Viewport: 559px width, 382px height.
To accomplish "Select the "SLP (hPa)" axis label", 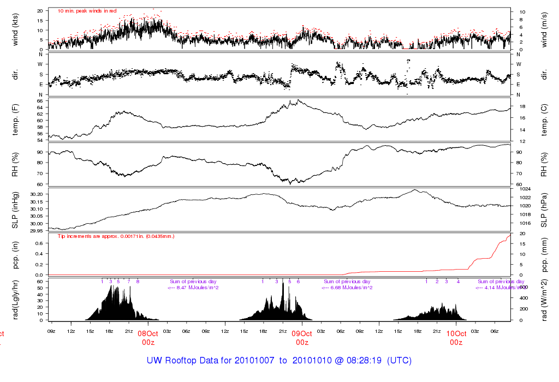I will click(544, 210).
